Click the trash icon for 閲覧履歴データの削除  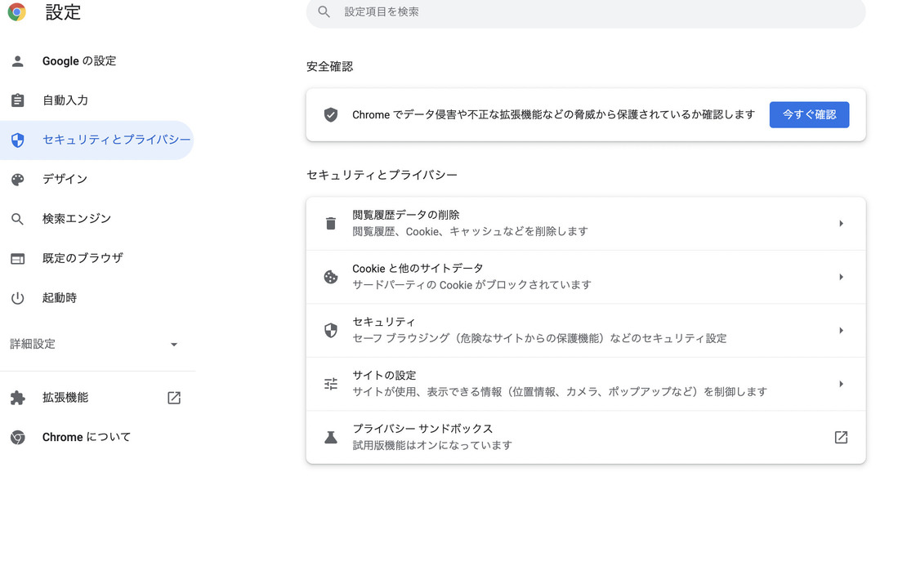click(331, 223)
